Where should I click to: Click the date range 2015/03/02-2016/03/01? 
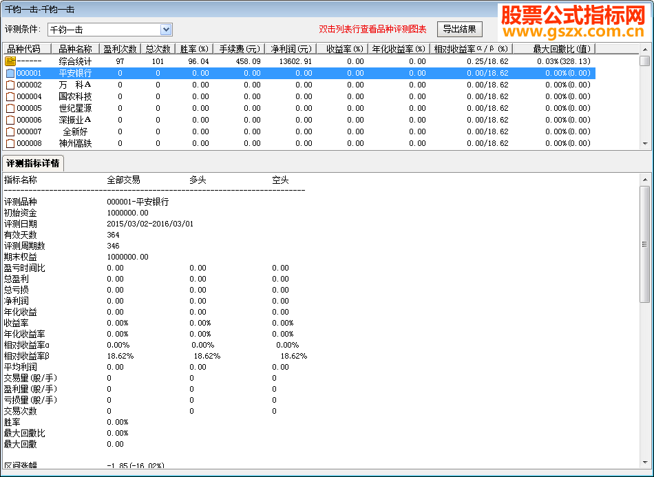point(150,224)
